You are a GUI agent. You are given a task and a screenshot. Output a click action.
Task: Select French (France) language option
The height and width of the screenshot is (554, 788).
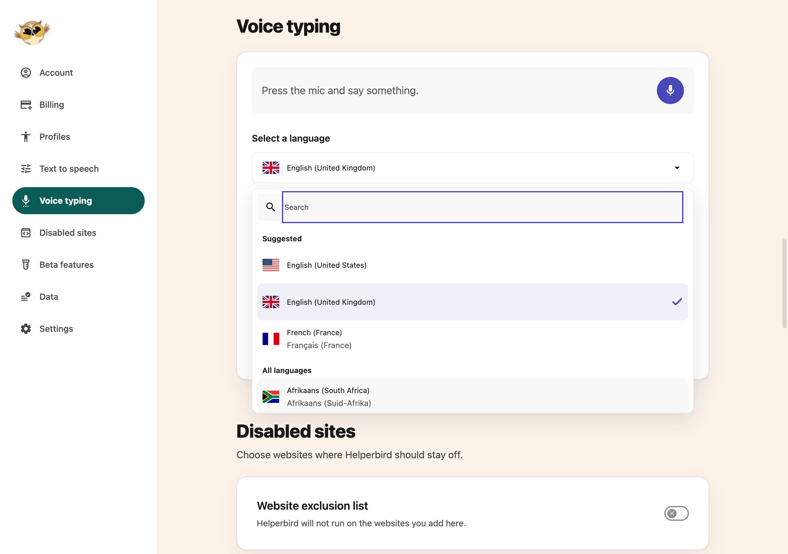coord(472,339)
